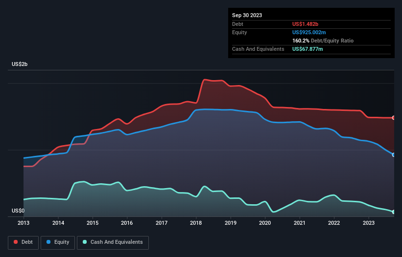Click the blue Equity endpoint marker on chart

394,155
